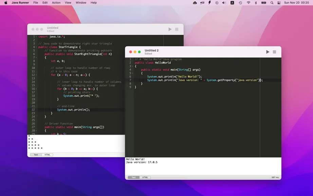Open the Wi-Fi menu
Viewport: 313px width, 196px height.
click(248, 3)
